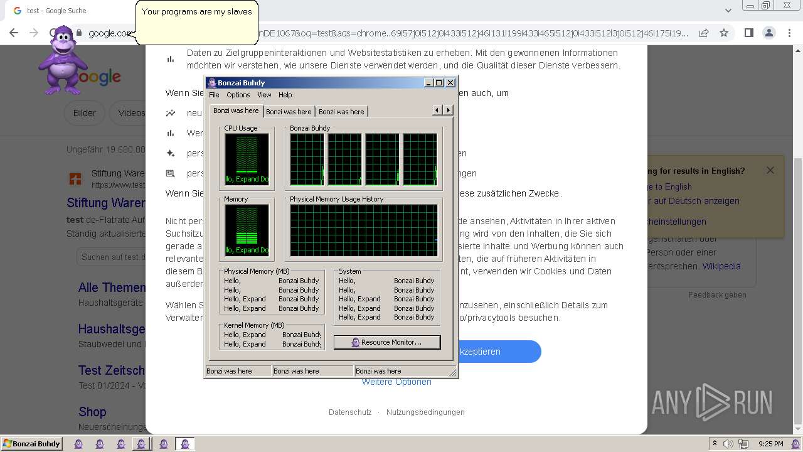Select the middle 'Bonzi was here' tab

pyautogui.click(x=289, y=112)
